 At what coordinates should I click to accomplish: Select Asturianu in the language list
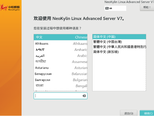61,68
